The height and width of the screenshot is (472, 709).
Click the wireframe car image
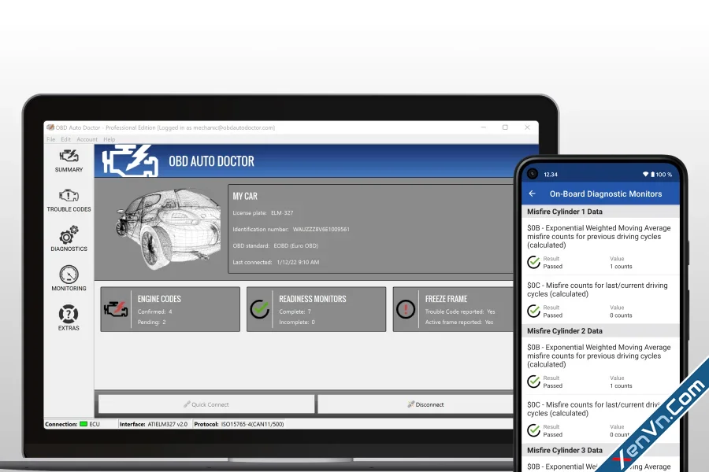(x=167, y=229)
